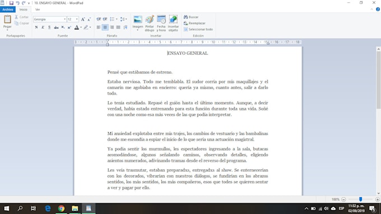
Task: Toggle italic (K) formatting
Action: point(43,27)
